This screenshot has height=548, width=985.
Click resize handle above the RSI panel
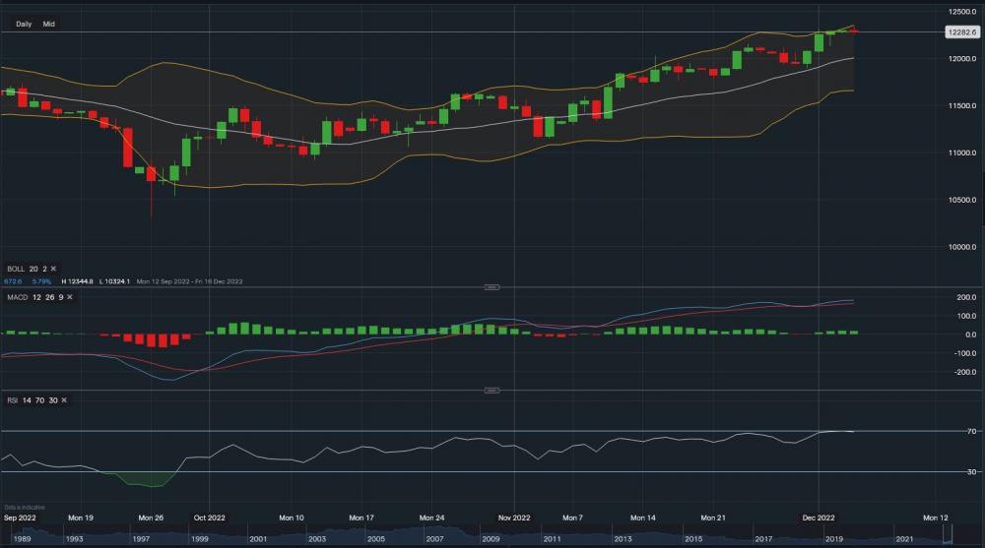coord(492,391)
